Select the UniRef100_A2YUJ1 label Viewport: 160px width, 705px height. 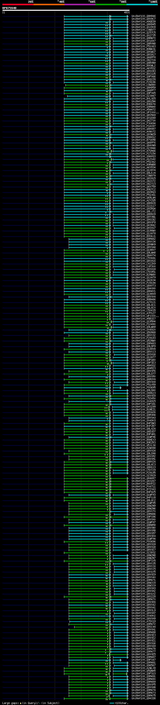click(143, 302)
